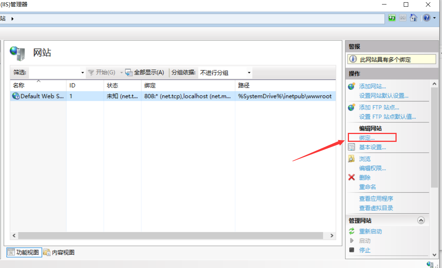Click the funnel icon beside 开始(G)

click(x=91, y=72)
